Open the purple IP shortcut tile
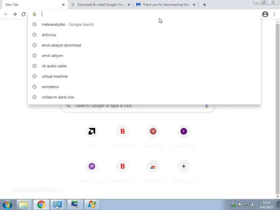280x210 pixels. tap(92, 166)
